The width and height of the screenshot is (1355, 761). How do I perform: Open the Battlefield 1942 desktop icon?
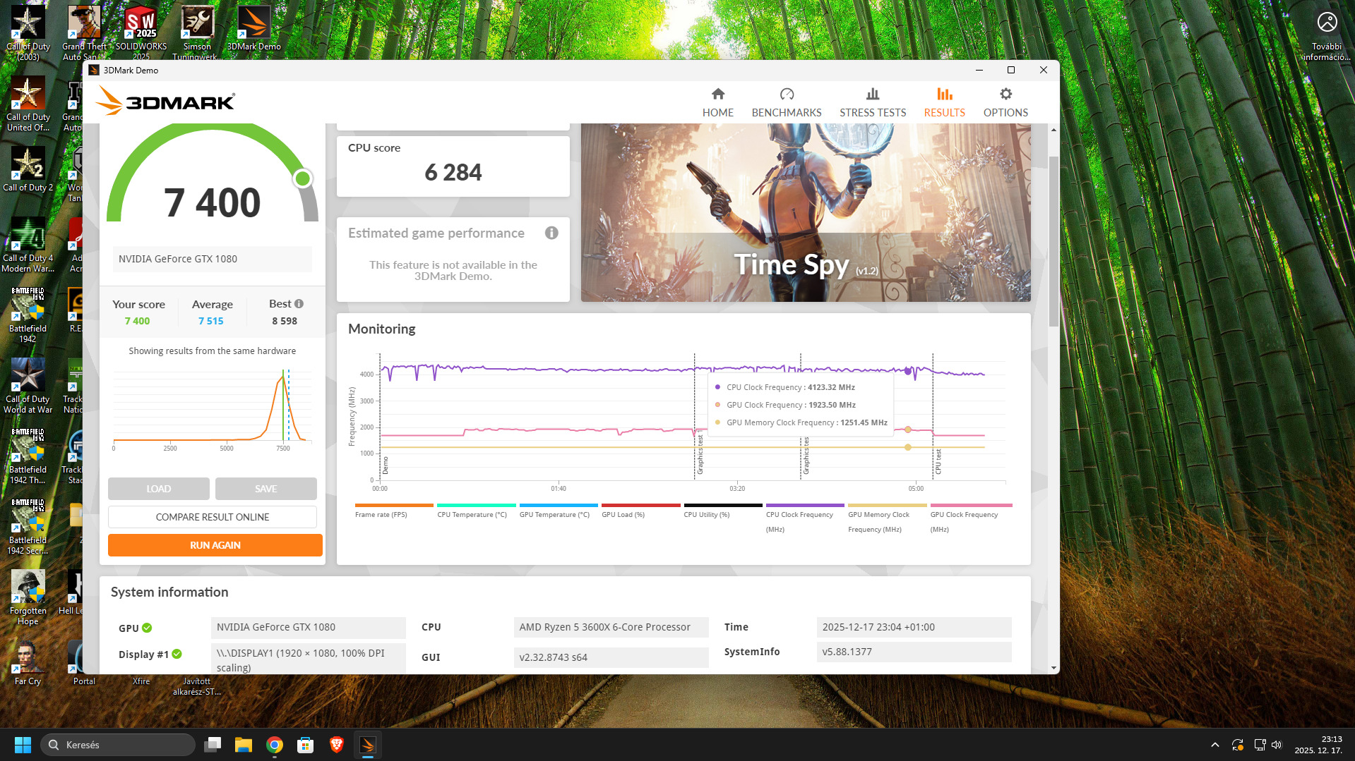(x=28, y=315)
